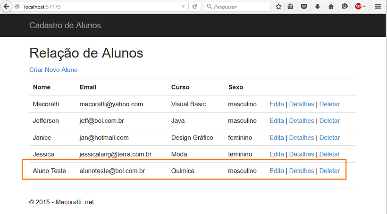The height and width of the screenshot is (214, 387).
Task: Open the Firefox hamburger menu
Action: click(x=378, y=7)
